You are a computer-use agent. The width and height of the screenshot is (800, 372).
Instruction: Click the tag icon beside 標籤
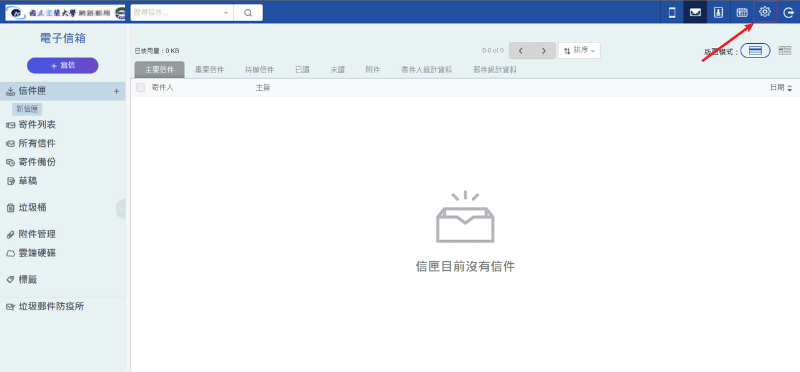tap(11, 280)
